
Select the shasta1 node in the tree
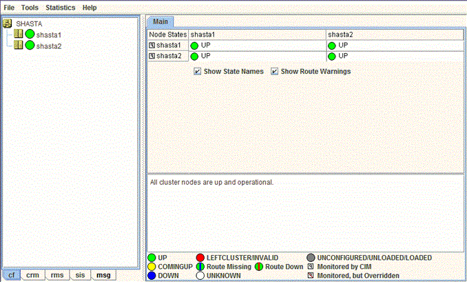click(x=49, y=34)
